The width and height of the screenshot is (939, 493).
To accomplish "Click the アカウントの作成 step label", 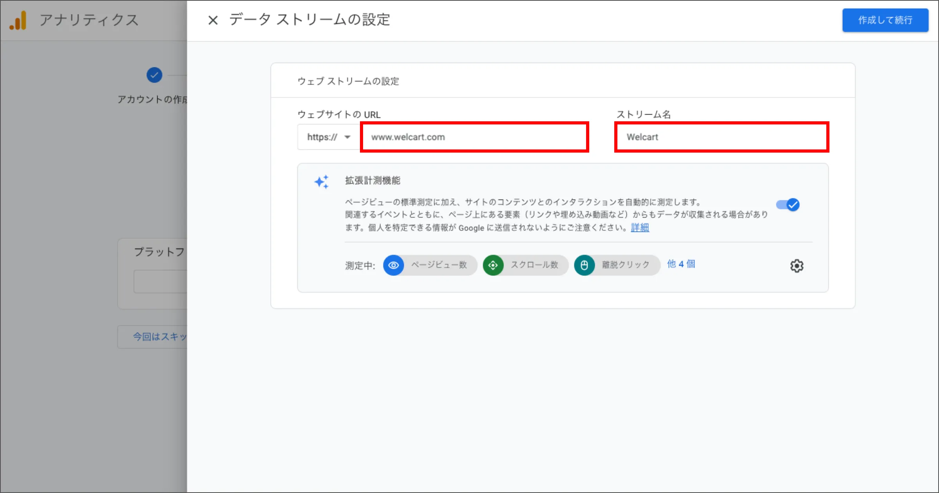I will coord(152,99).
